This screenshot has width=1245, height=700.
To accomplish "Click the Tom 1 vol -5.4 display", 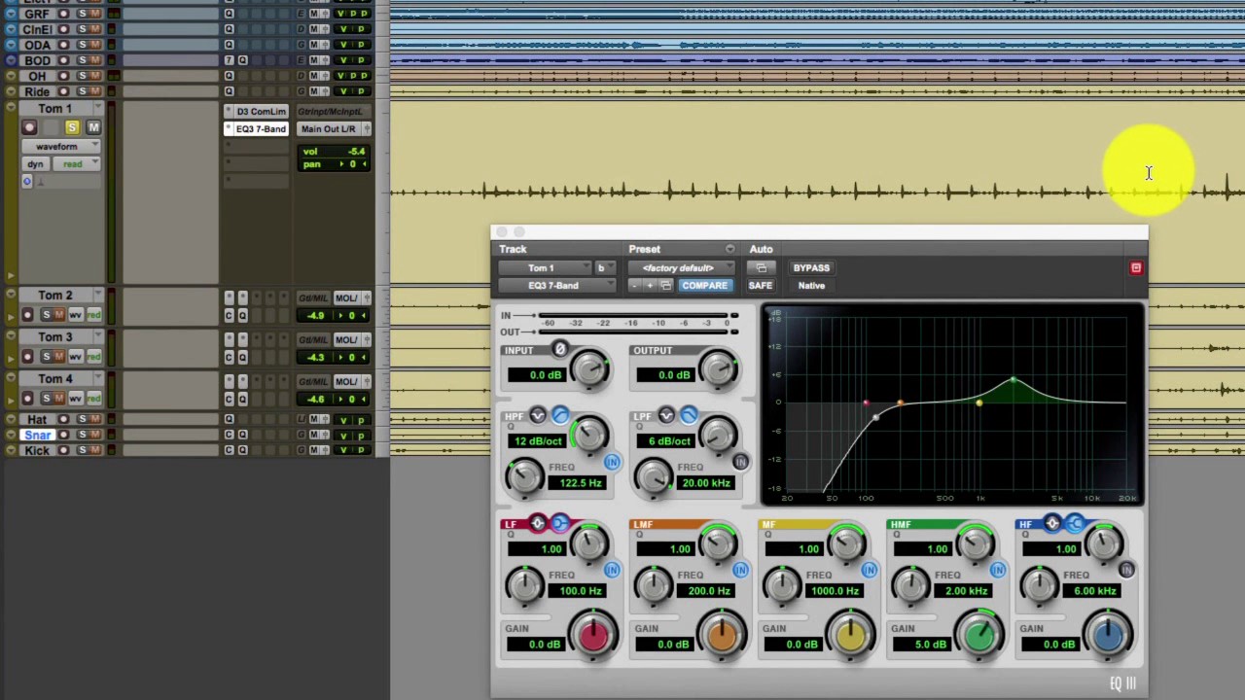I will coord(334,152).
